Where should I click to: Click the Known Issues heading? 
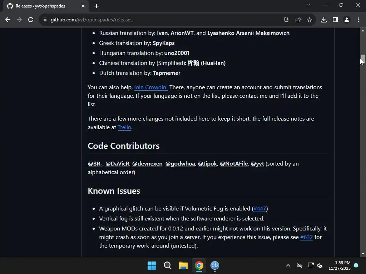pyautogui.click(x=114, y=191)
